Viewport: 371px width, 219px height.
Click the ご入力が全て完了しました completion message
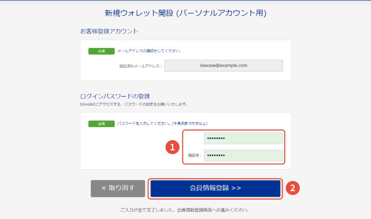[x=185, y=210]
